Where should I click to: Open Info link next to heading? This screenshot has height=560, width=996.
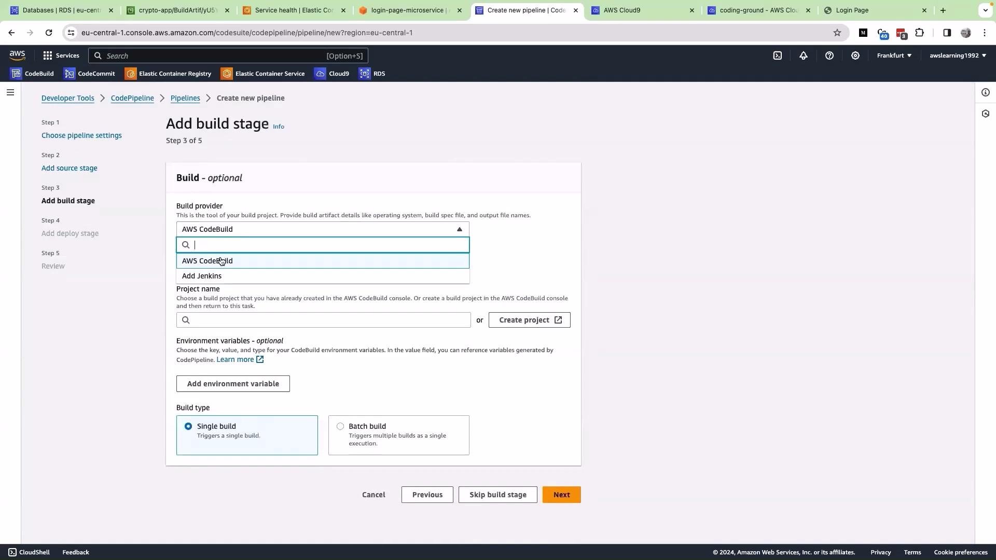279,127
